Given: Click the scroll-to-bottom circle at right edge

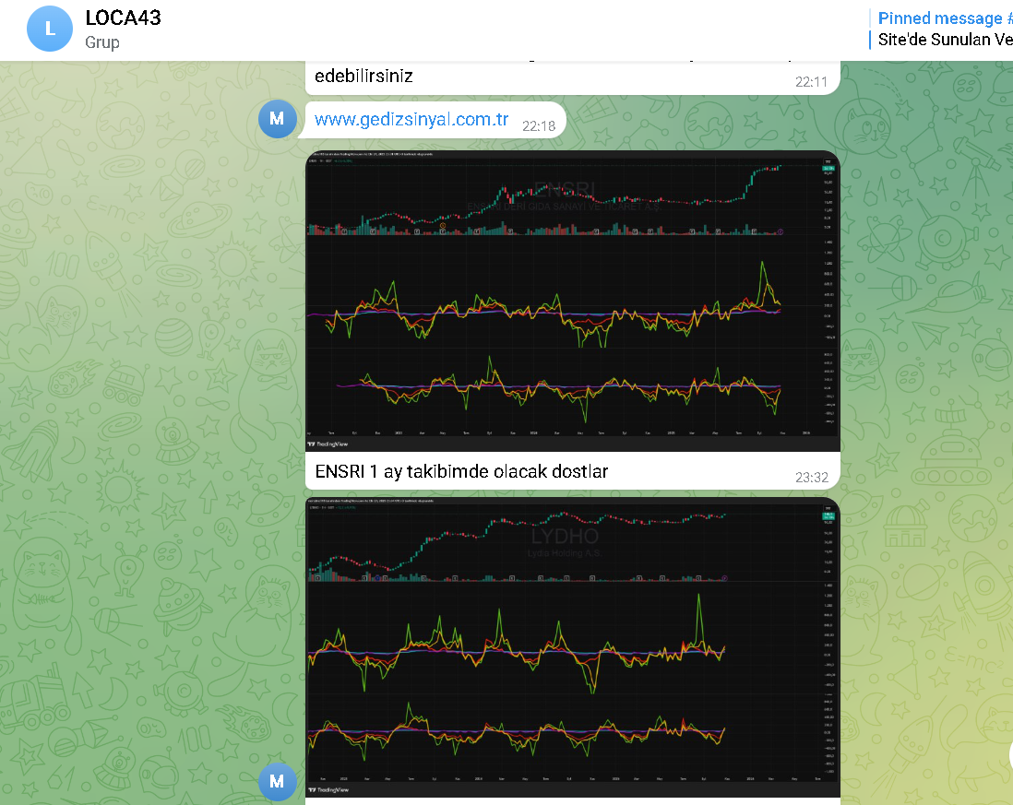Looking at the screenshot, I should click(x=1009, y=756).
